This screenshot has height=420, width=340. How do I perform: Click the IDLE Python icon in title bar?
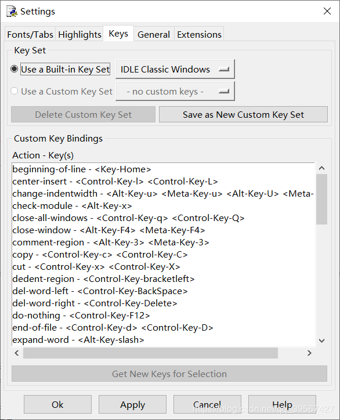12,12
